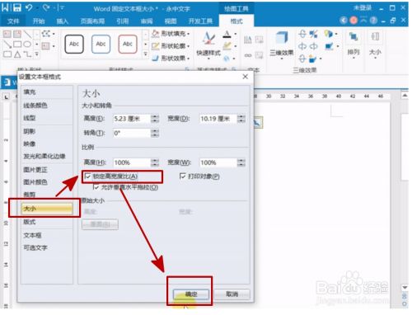Viewport: 412px width, 315px height.
Task: Open the 形状效果 shape effects dropdown
Action: (171, 58)
